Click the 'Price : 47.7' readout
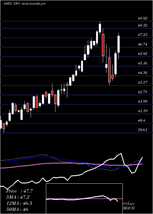The width and height of the screenshot is (153, 214). click(20, 191)
